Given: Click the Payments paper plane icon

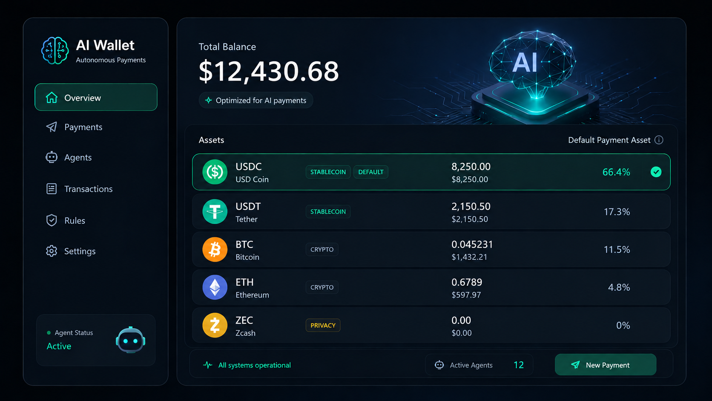Looking at the screenshot, I should 52,127.
